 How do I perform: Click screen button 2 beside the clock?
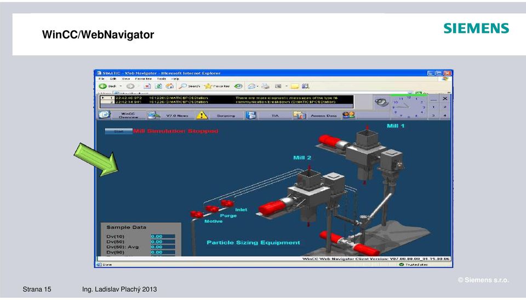(445, 107)
